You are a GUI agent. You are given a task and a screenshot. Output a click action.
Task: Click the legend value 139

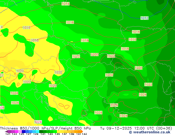coord(71,134)
